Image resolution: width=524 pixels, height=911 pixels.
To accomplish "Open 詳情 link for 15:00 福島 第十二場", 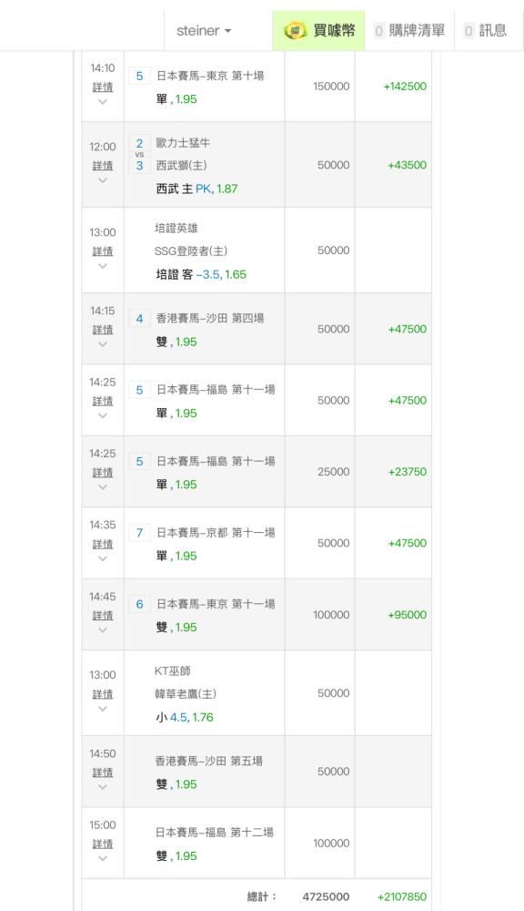I will pyautogui.click(x=103, y=844).
